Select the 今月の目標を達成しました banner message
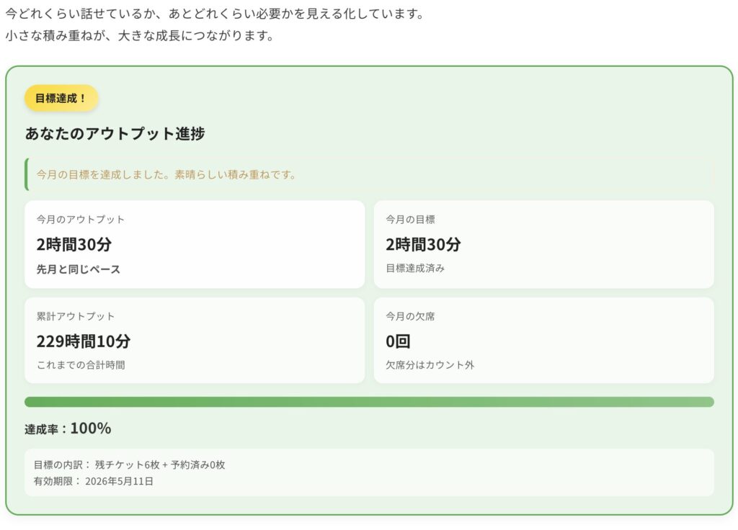 (x=166, y=174)
